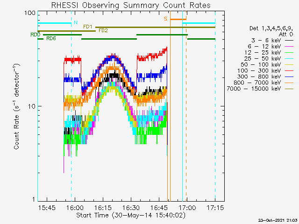This screenshot has width=299, height=224.
Task: Click the 23-Oct-2021 21:03 timestamp
Action: click(x=278, y=220)
